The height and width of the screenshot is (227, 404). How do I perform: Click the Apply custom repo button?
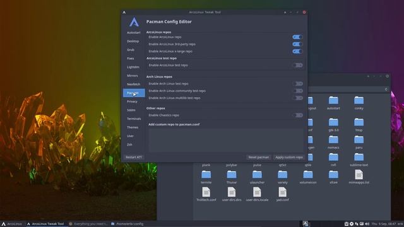tap(289, 157)
